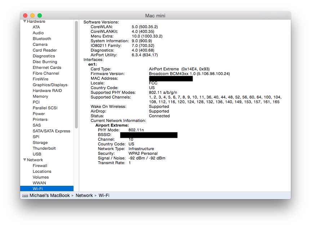Select Camera in the sidebar
Screen dimensions: 311x228
point(40,44)
